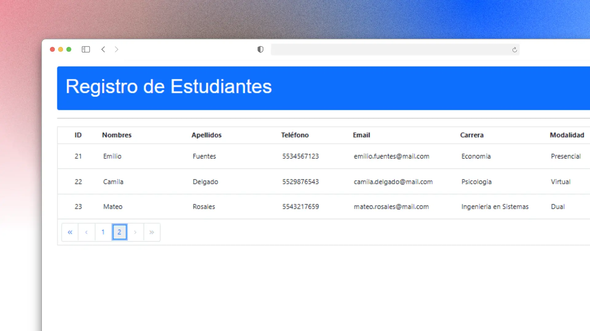This screenshot has height=331, width=590.
Task: Click the Apellidos column header
Action: (207, 135)
